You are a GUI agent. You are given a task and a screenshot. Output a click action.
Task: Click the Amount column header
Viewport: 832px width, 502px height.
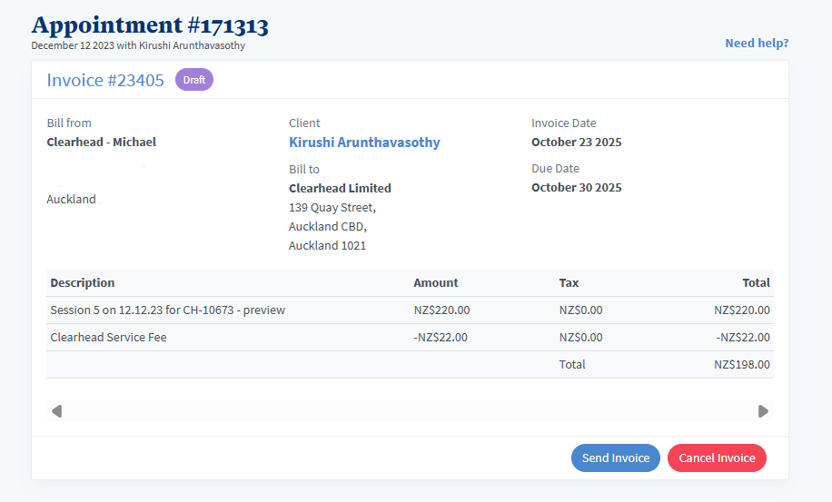(436, 283)
